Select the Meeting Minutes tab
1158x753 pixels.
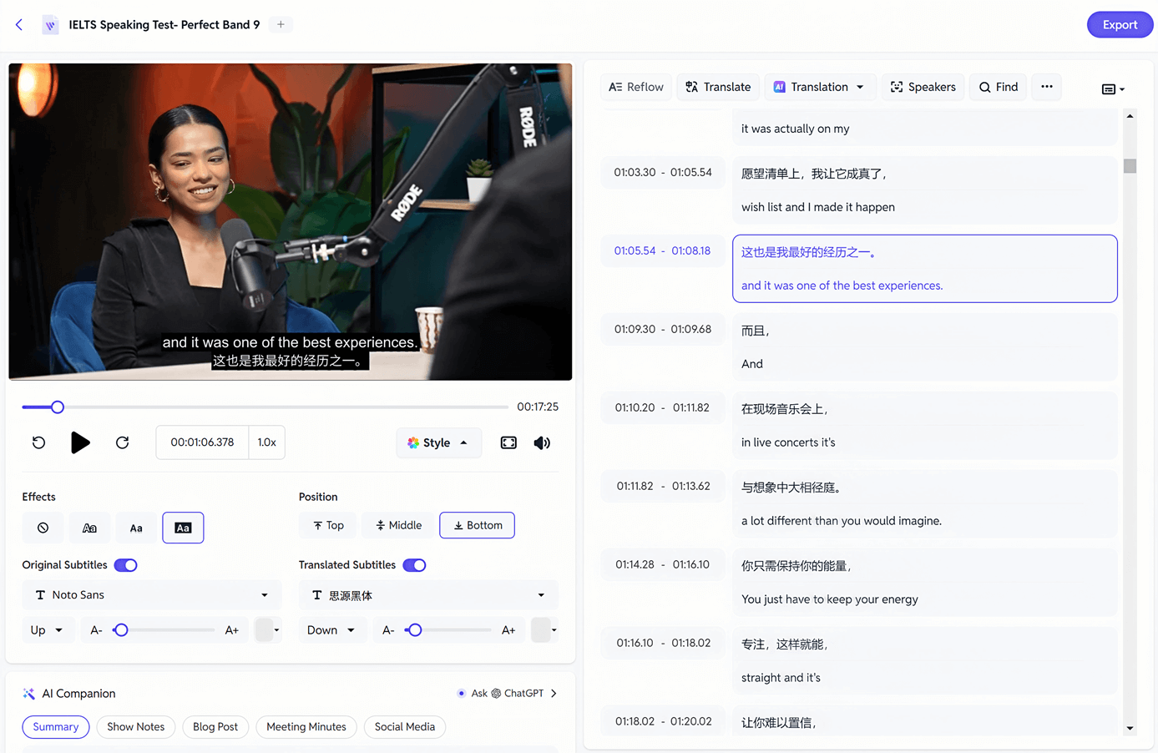306,727
